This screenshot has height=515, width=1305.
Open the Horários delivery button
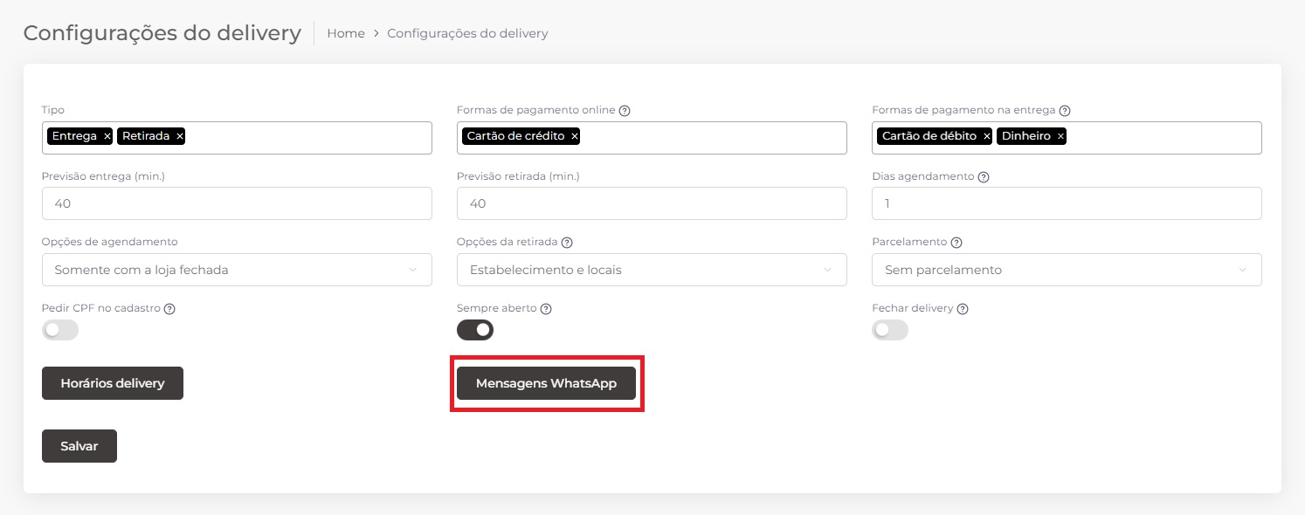coord(113,383)
